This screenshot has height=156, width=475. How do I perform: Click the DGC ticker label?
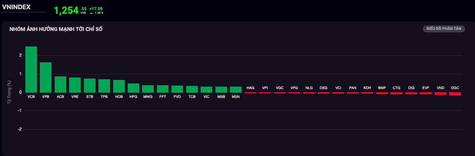click(x=455, y=88)
